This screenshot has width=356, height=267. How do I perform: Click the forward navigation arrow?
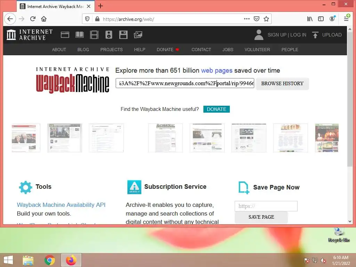[x=22, y=19]
